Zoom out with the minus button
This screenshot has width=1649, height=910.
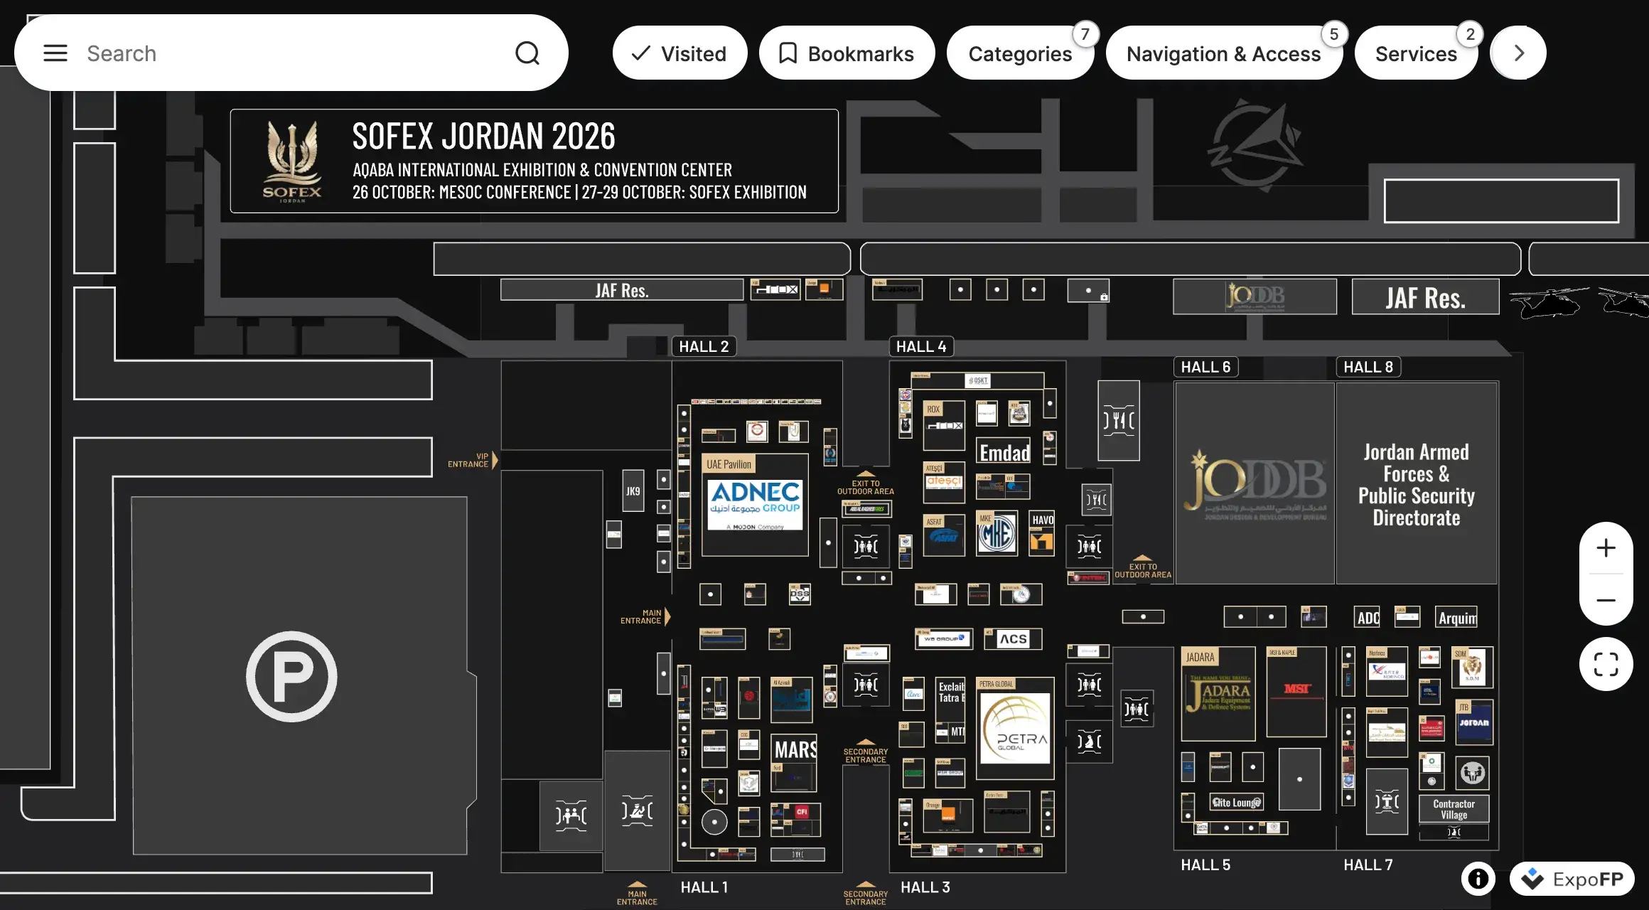point(1606,600)
